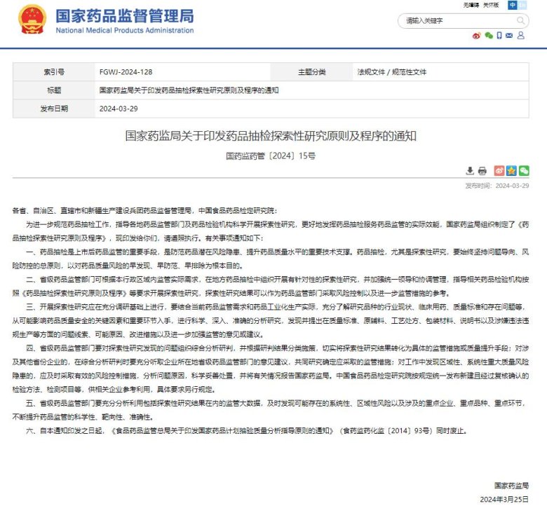Print the article with the printer icon
The width and height of the screenshot is (547, 506).
[x=482, y=170]
